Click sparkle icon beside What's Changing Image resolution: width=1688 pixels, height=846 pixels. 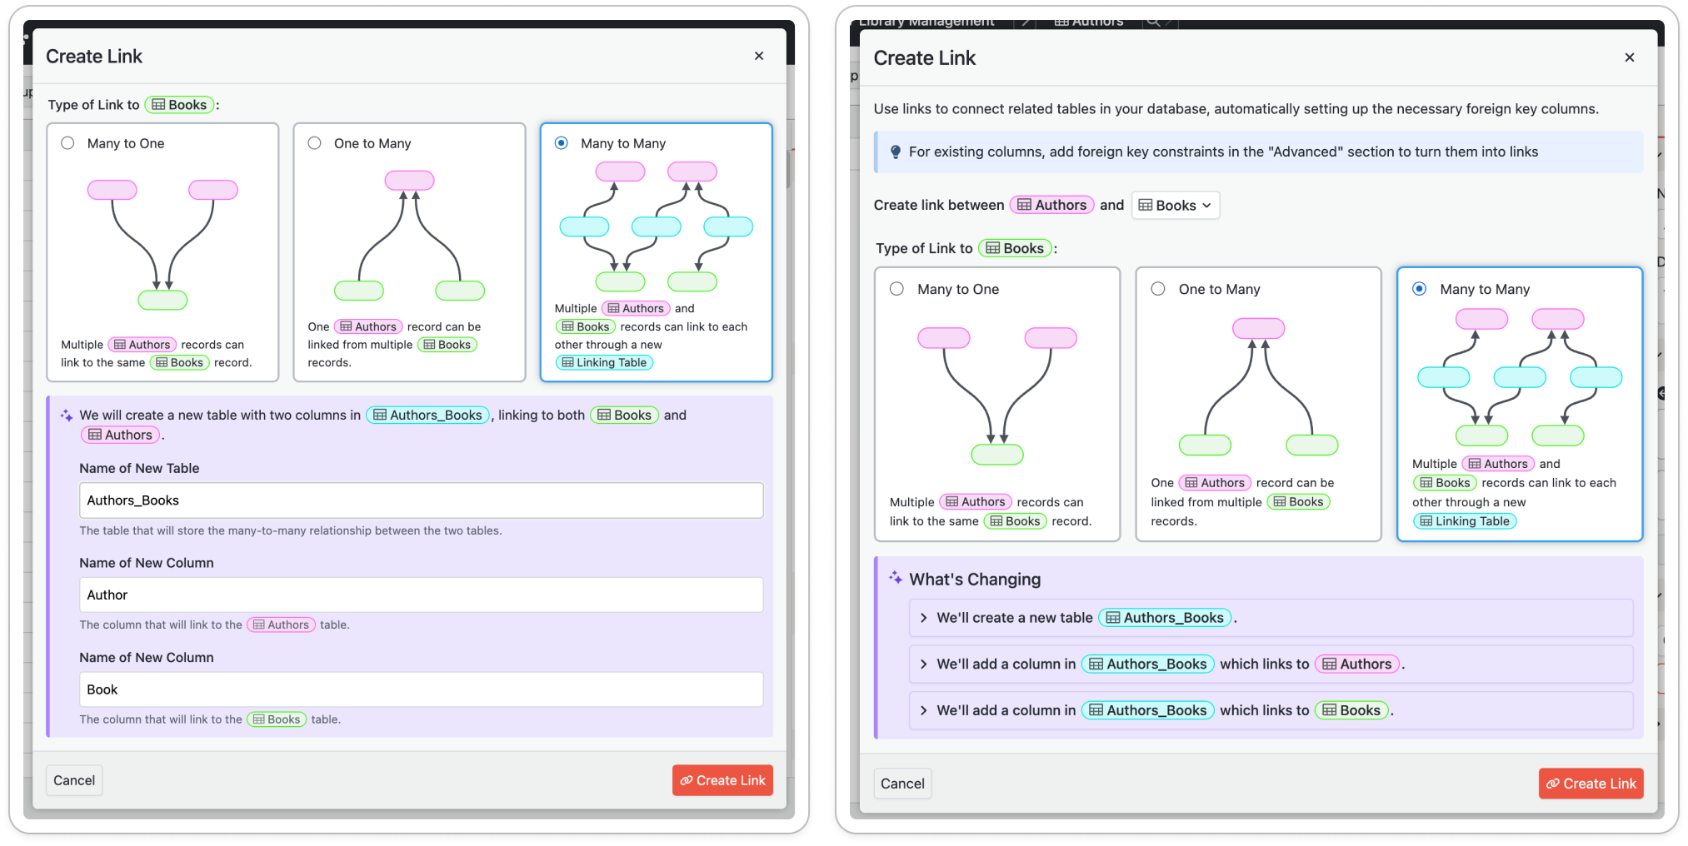896,577
